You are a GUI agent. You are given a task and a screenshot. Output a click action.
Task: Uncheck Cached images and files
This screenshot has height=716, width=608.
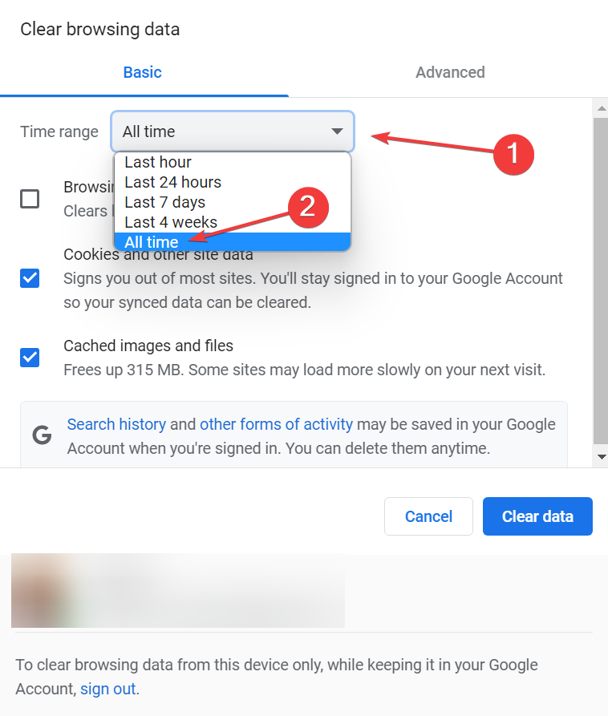tap(30, 357)
